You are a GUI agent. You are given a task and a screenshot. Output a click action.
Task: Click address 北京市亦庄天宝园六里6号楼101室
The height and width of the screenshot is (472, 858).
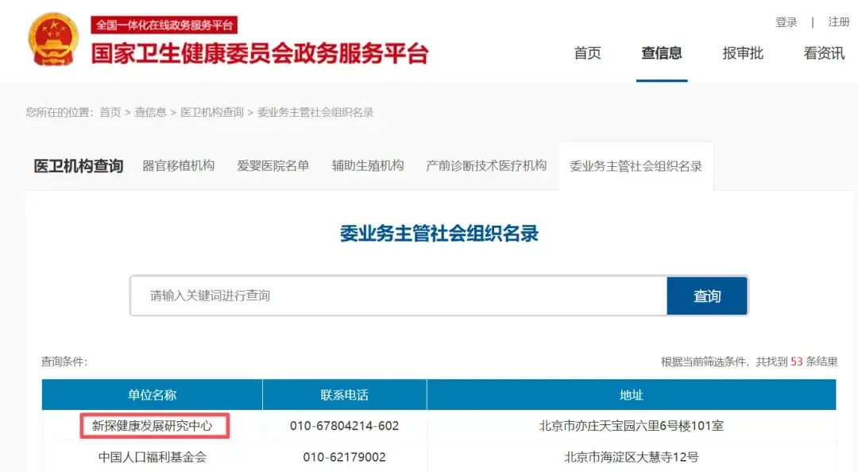pos(632,426)
